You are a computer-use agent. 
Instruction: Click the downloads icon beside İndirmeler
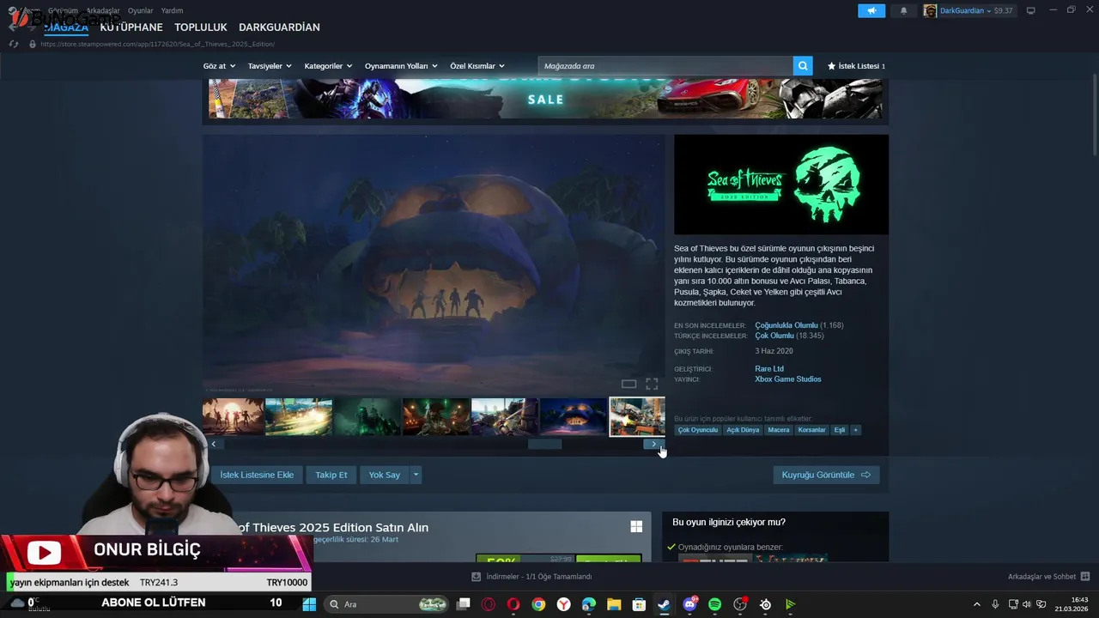tap(477, 577)
